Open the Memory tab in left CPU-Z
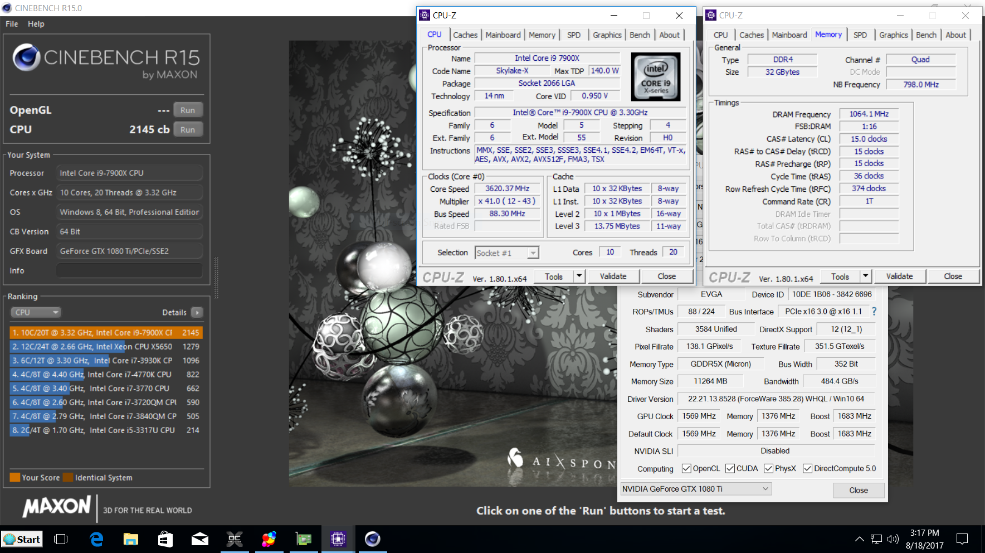The height and width of the screenshot is (553, 985). 542,35
